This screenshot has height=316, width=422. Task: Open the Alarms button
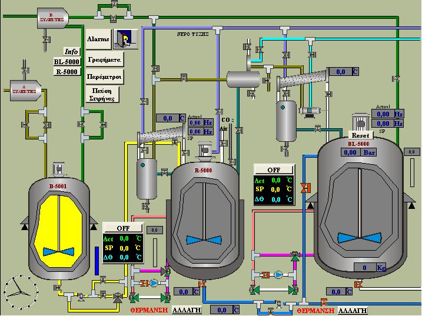(98, 39)
